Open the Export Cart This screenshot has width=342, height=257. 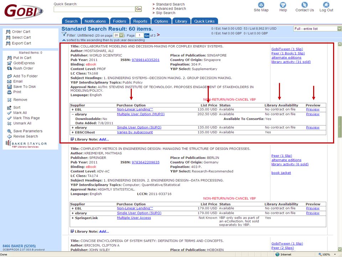point(19,43)
